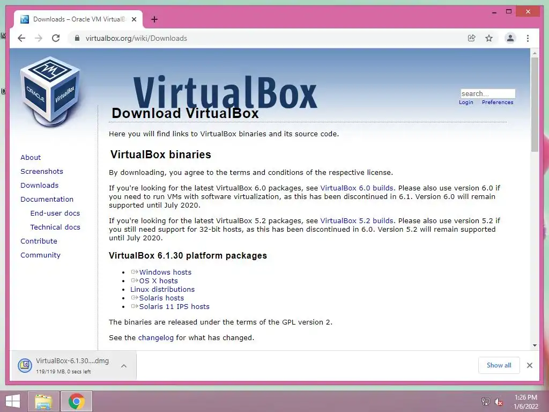Open Documentation in the sidebar
549x412 pixels.
coord(47,200)
